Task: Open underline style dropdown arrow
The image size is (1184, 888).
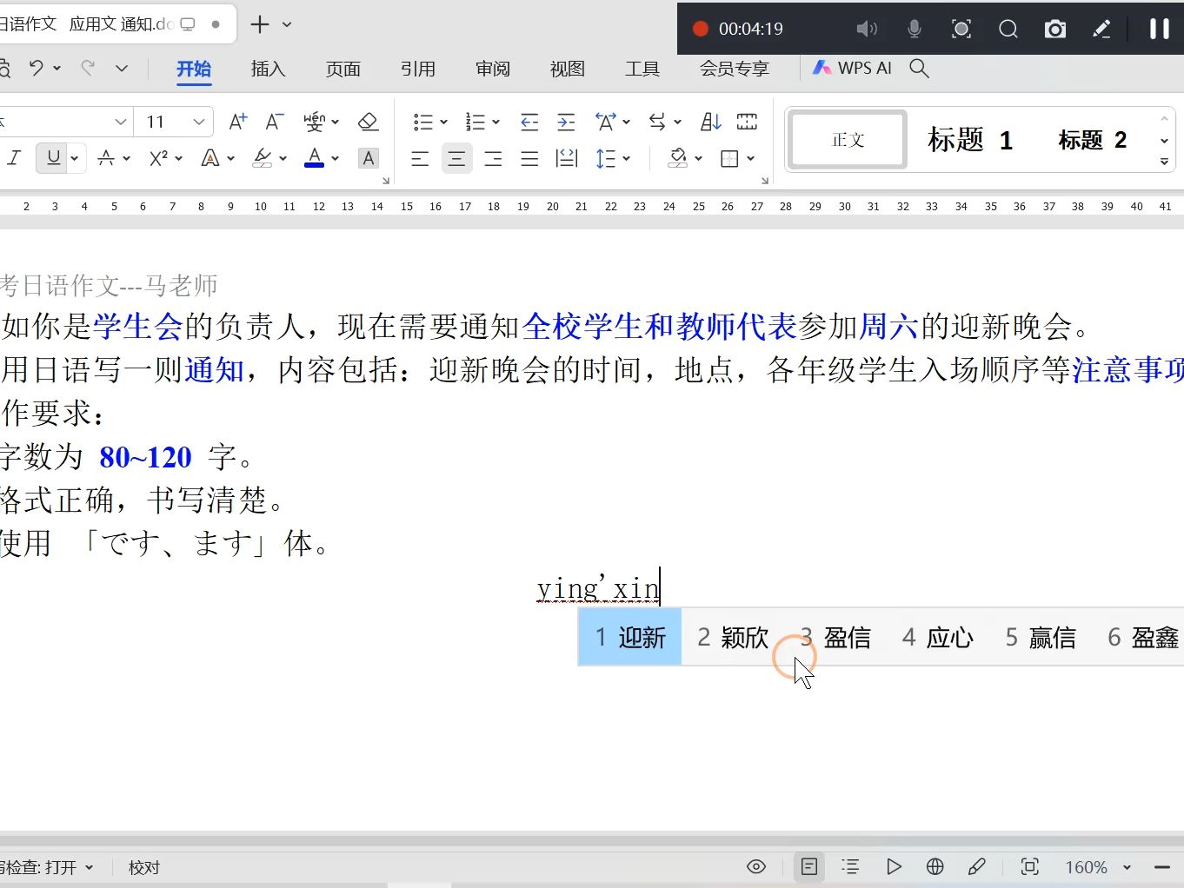Action: (x=75, y=158)
